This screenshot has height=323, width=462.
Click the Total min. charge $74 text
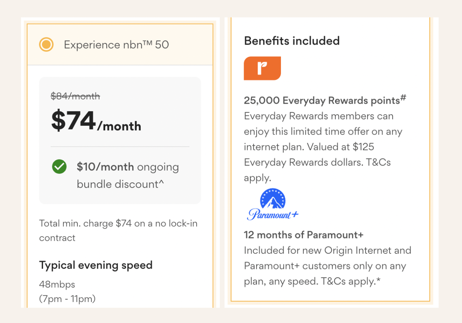pyautogui.click(x=85, y=223)
